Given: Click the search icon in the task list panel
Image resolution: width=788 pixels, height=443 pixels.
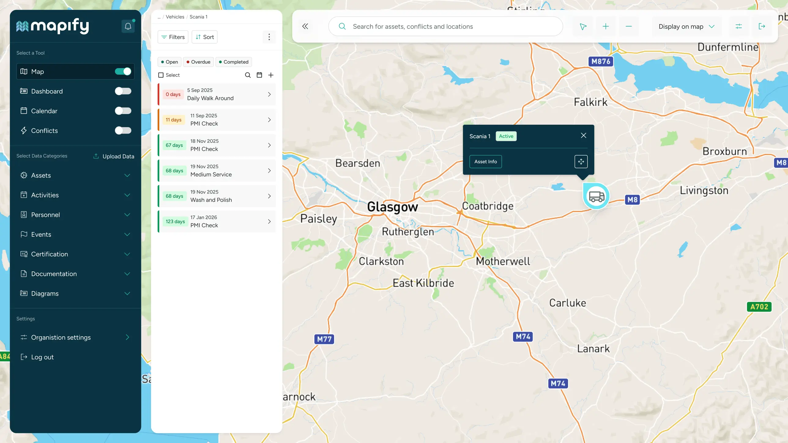Looking at the screenshot, I should 248,75.
